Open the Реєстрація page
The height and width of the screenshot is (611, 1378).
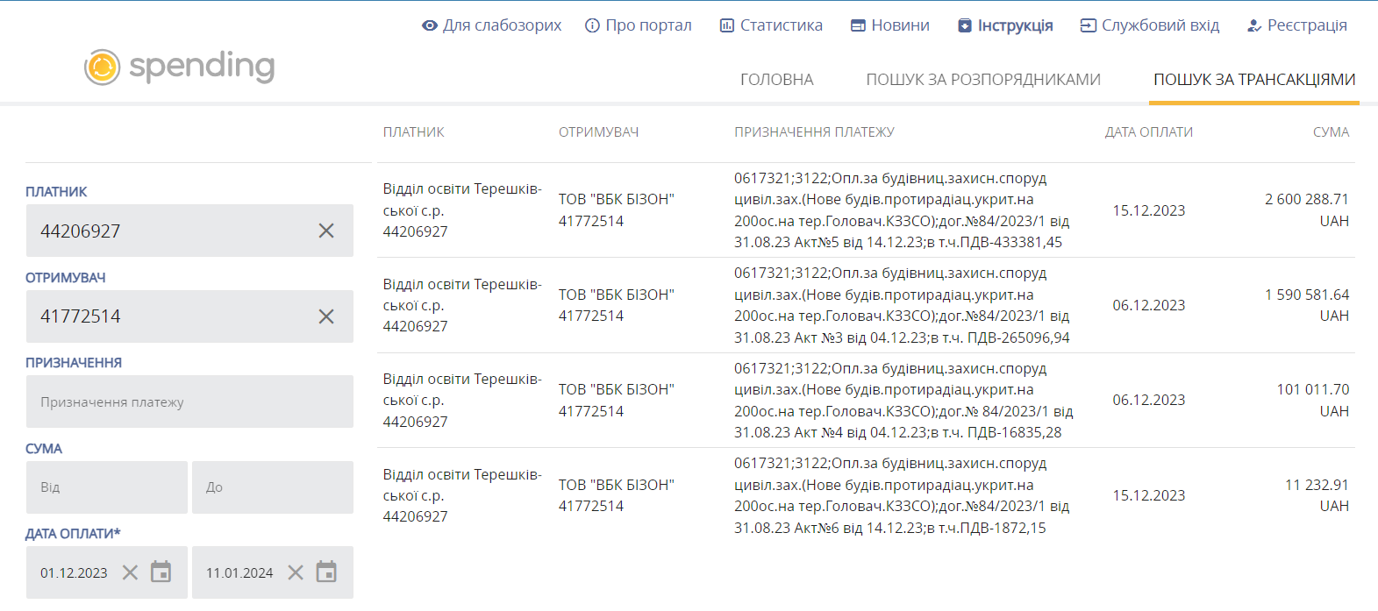tap(1296, 25)
